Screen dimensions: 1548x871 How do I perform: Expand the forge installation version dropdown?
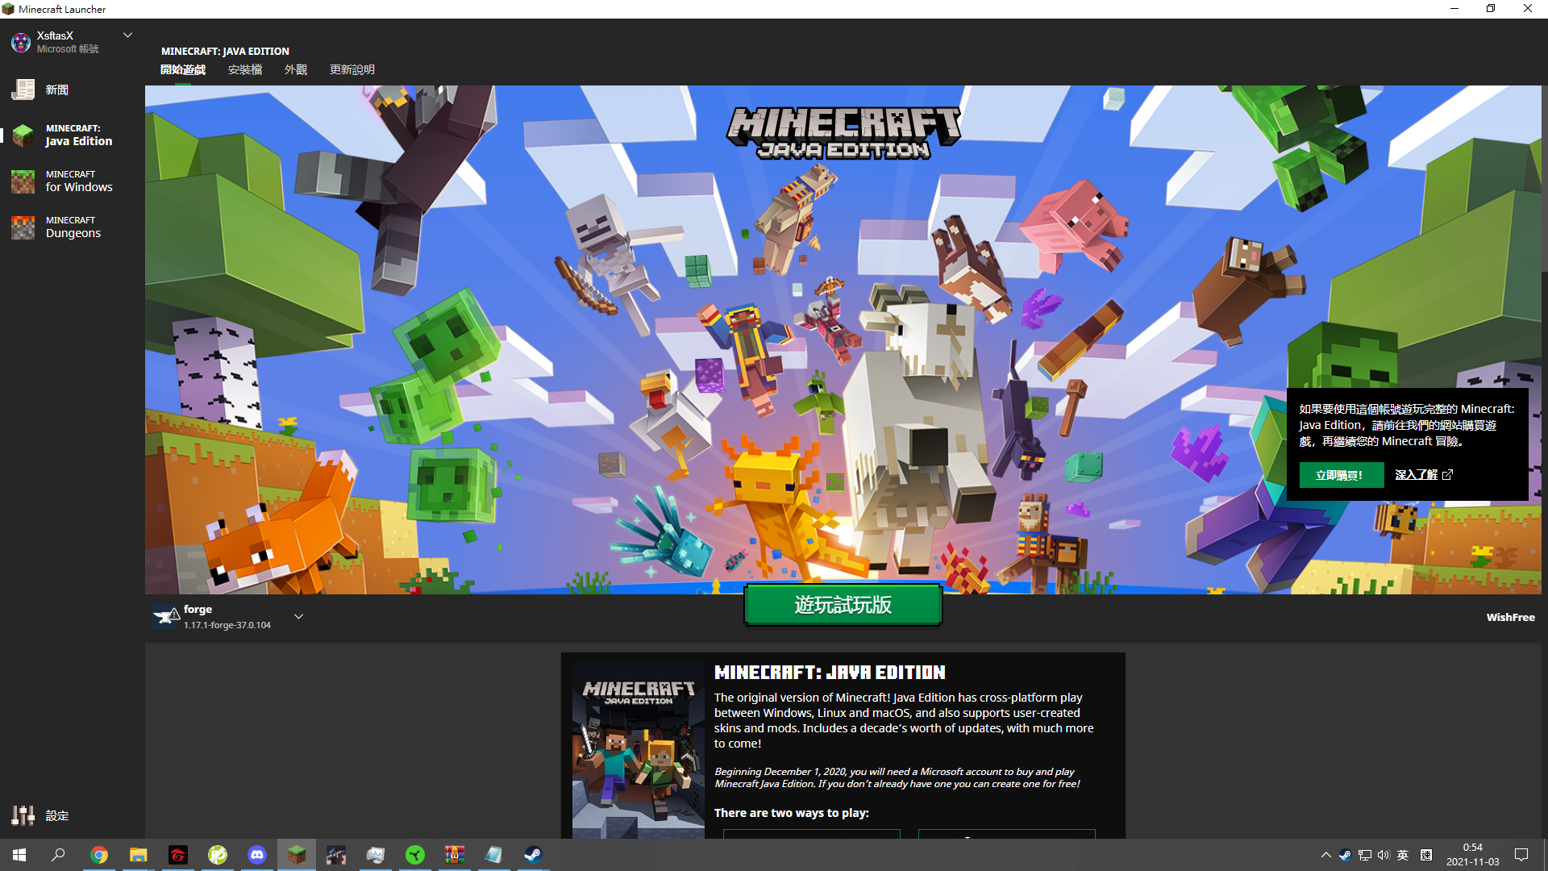point(298,617)
